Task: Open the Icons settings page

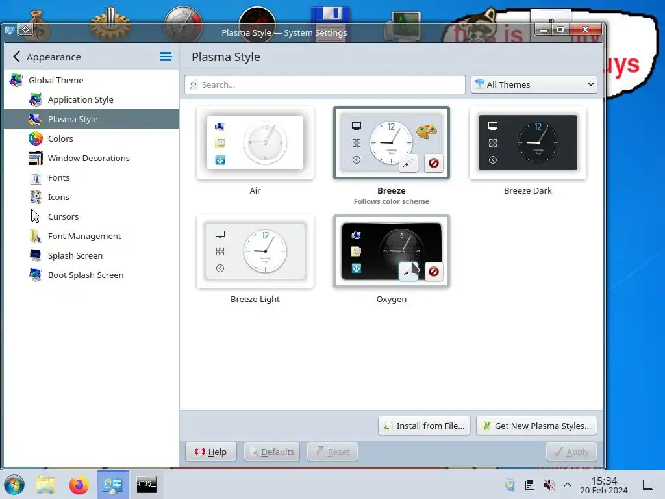Action: coord(91,198)
